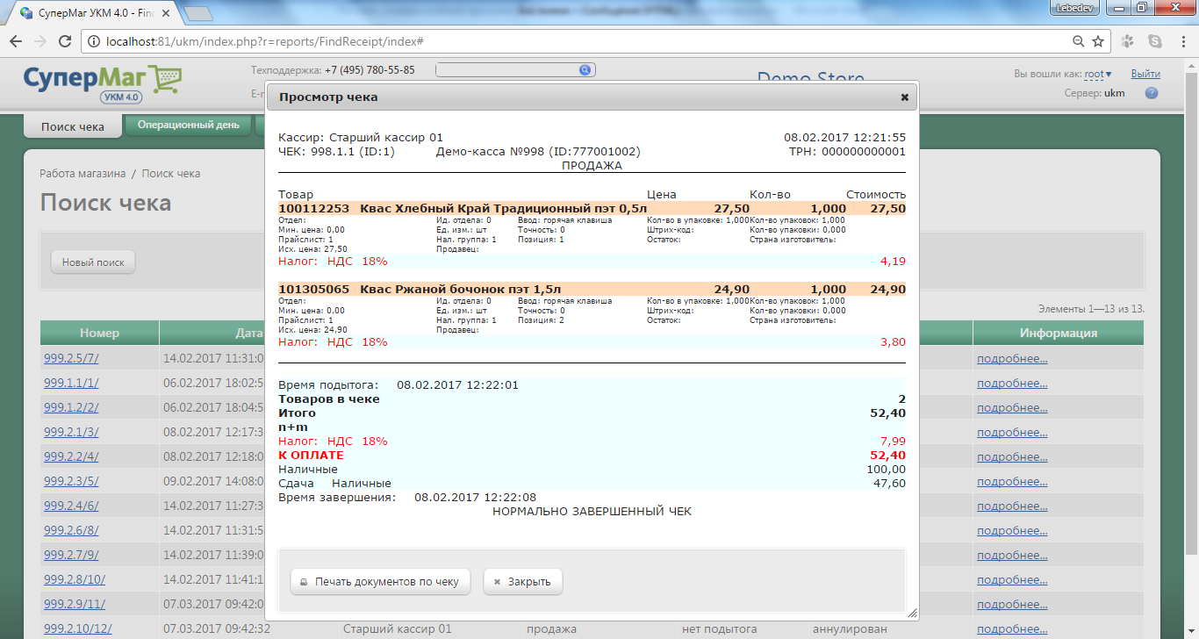The width and height of the screenshot is (1199, 639).
Task: Click the paw extension icon
Action: [x=1128, y=41]
